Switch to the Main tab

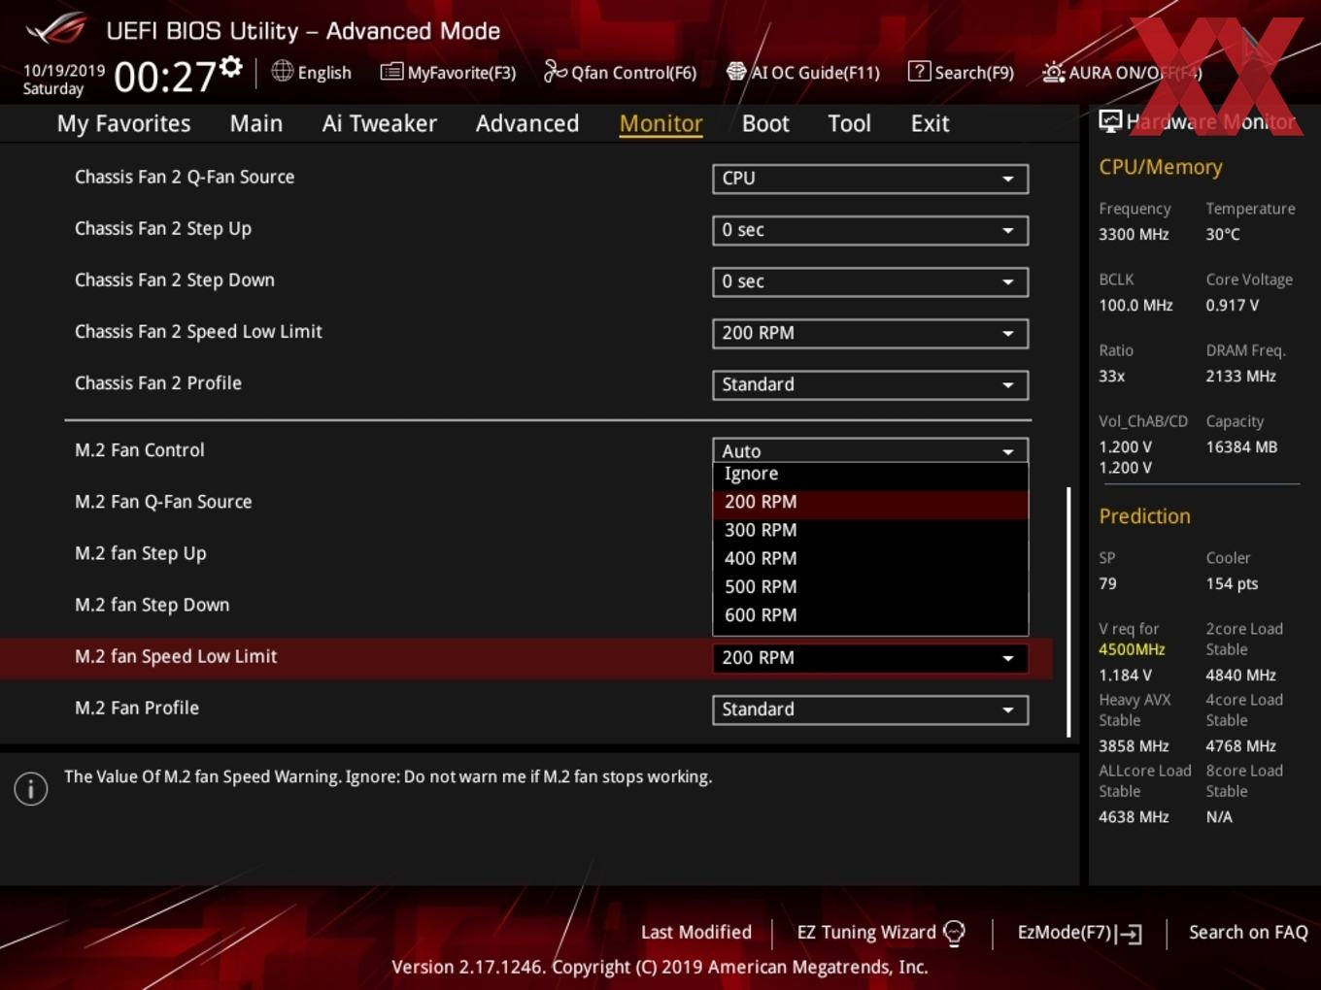pos(256,123)
